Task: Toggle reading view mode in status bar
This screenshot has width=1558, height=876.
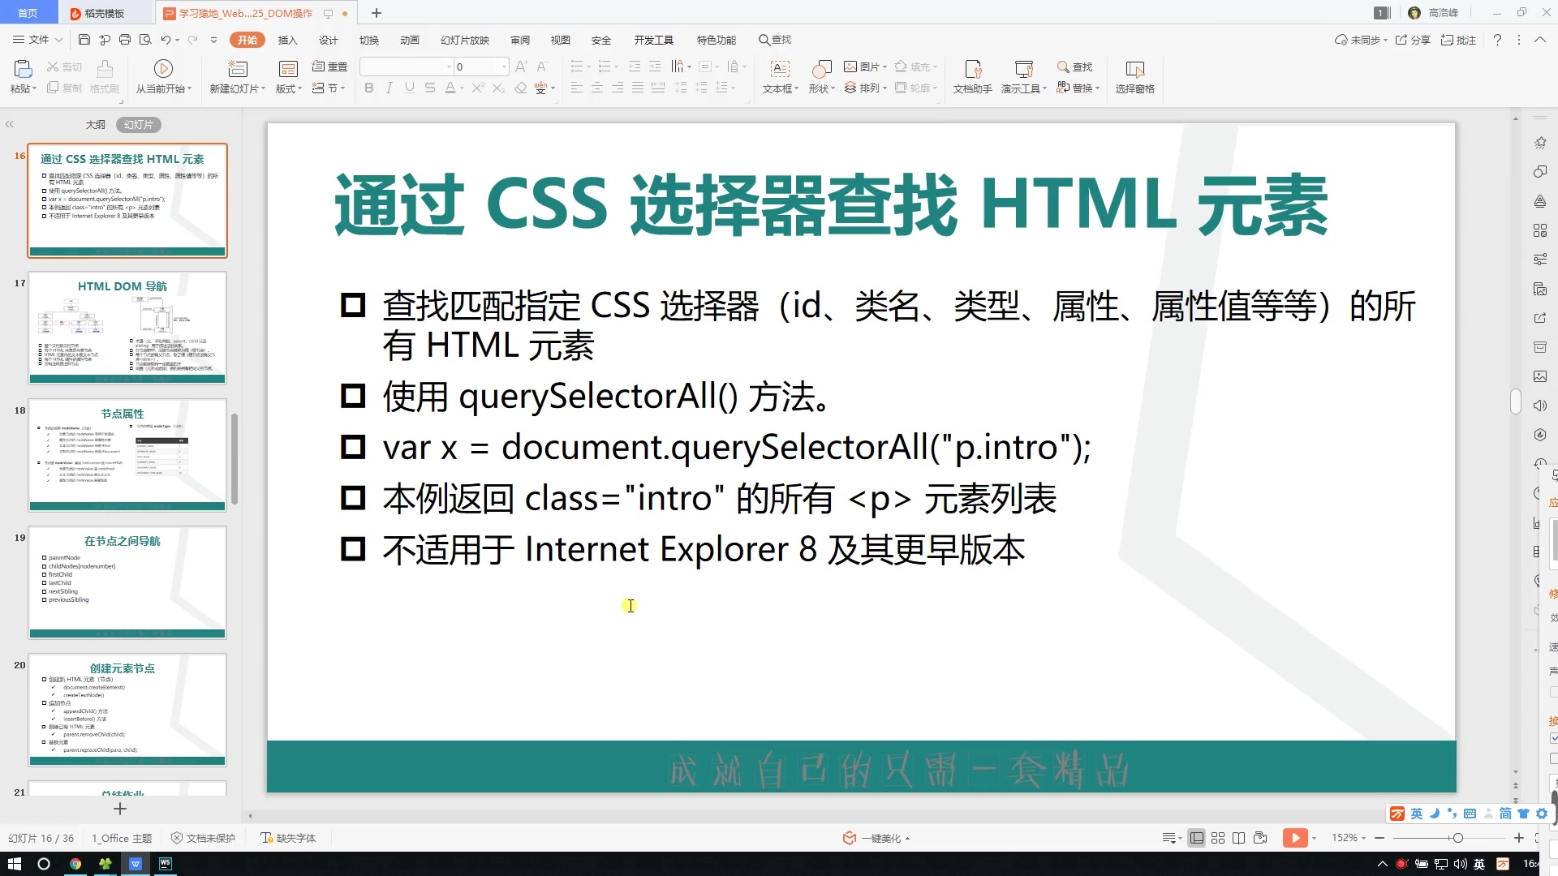Action: tap(1238, 838)
